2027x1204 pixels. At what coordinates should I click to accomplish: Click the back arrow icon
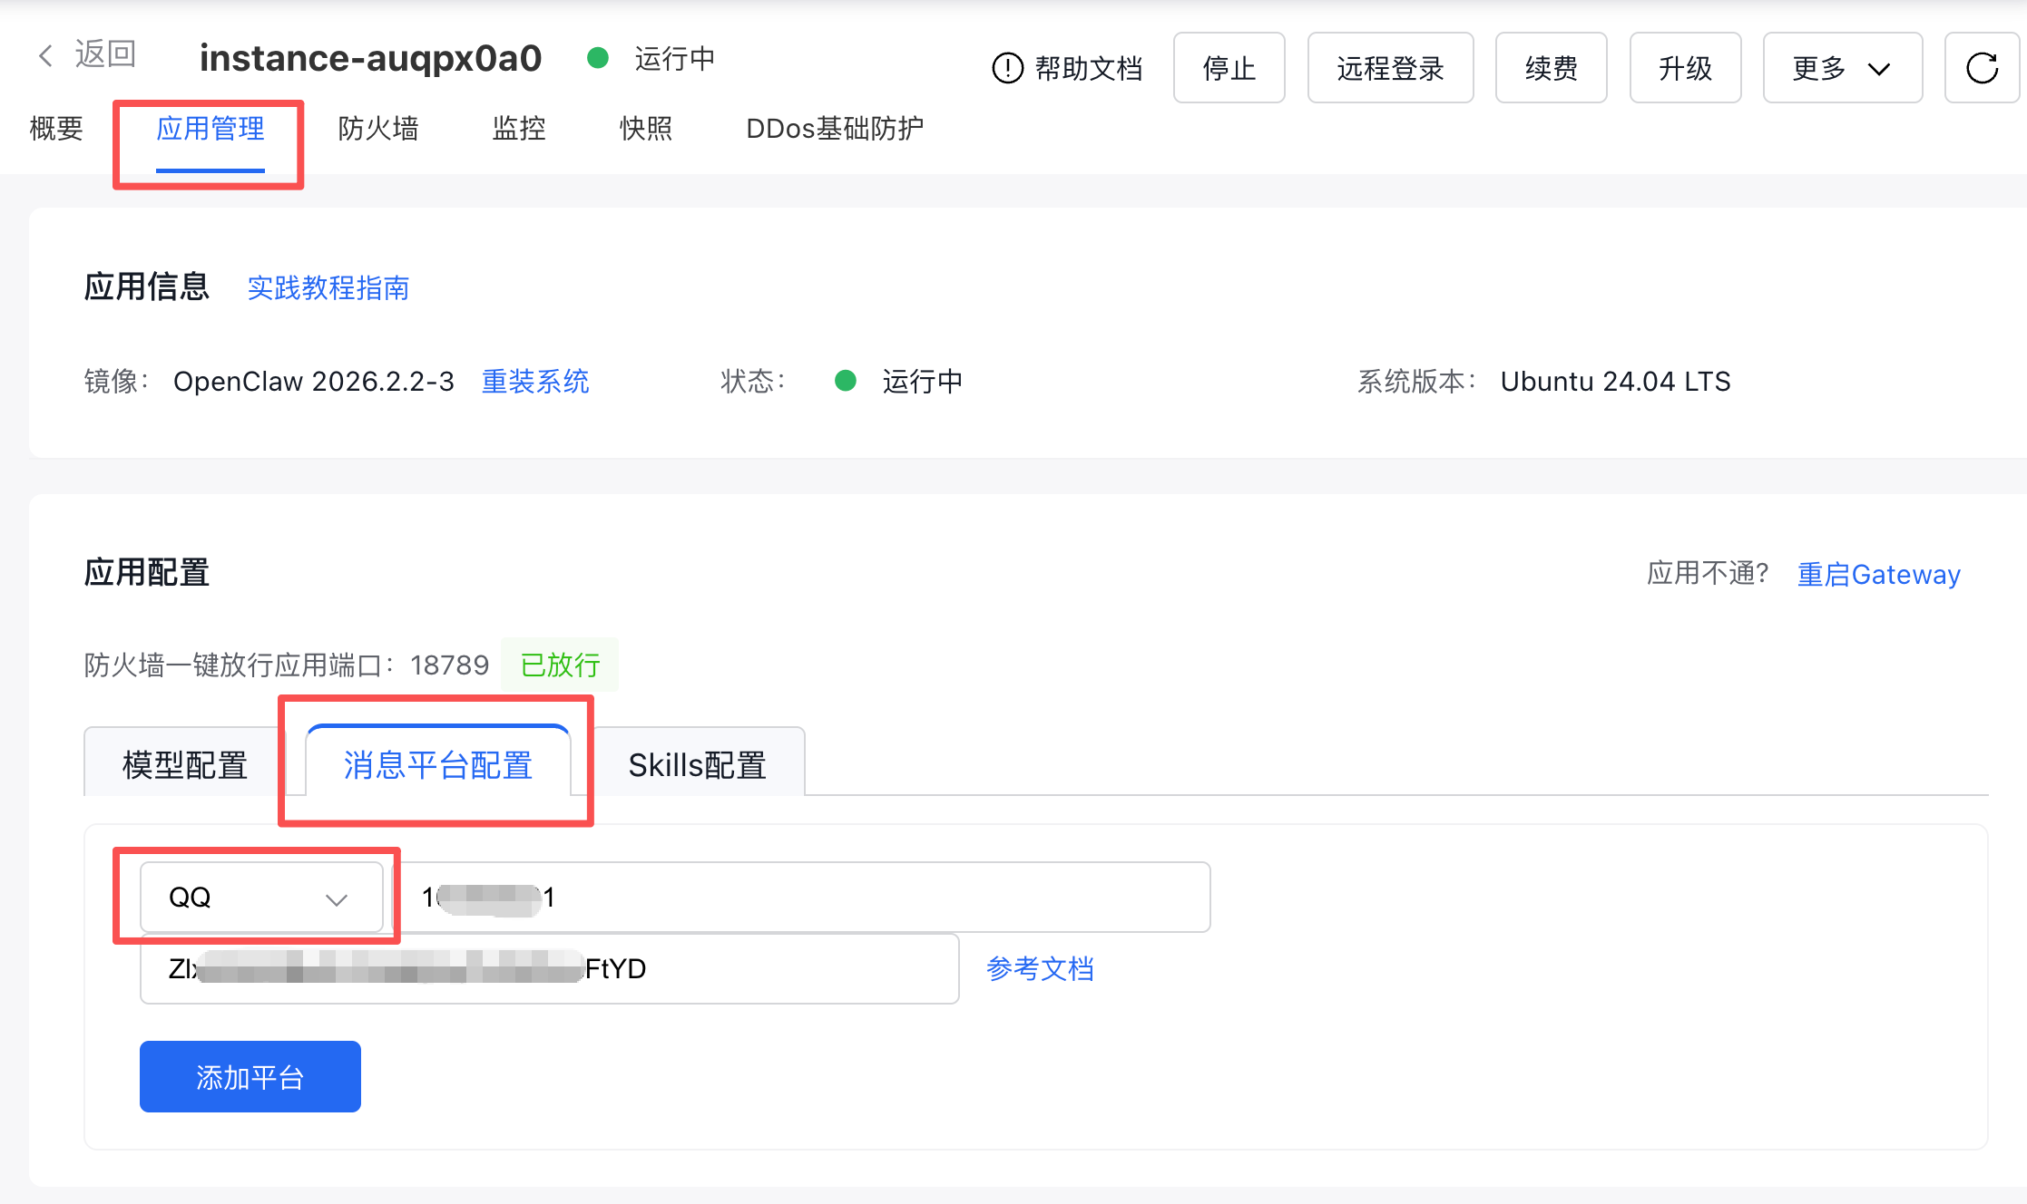(x=45, y=55)
